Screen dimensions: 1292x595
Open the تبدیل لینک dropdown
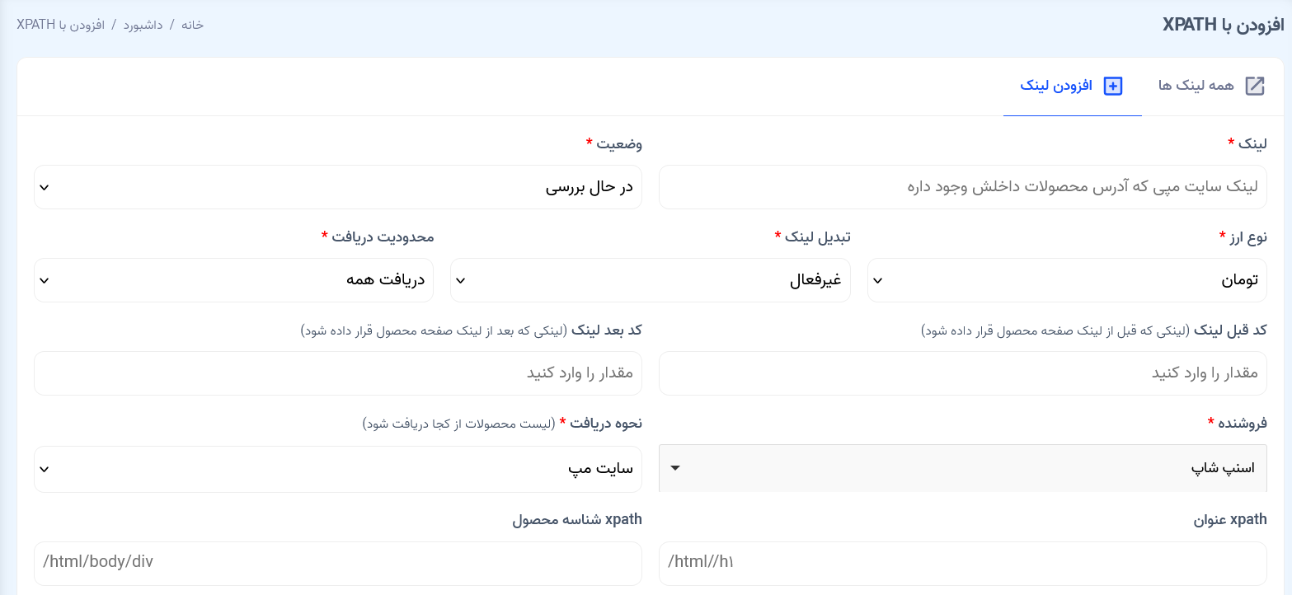(x=650, y=280)
